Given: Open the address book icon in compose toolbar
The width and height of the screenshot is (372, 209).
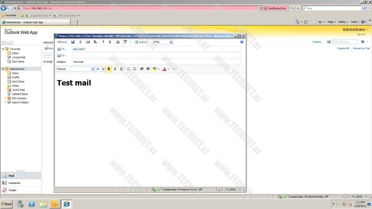Looking at the screenshot, I should (x=88, y=42).
